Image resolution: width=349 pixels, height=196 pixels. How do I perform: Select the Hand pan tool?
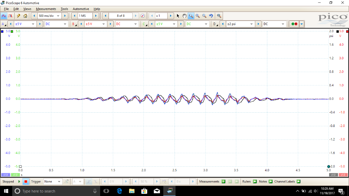184,16
